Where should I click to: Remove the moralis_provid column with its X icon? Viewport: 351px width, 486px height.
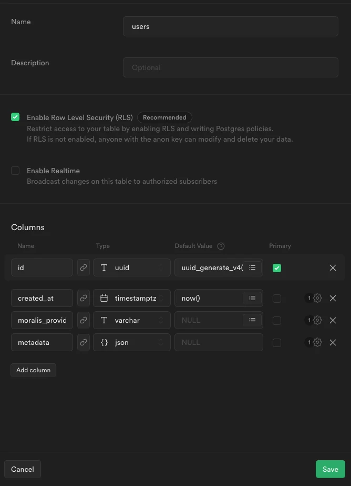click(x=333, y=320)
